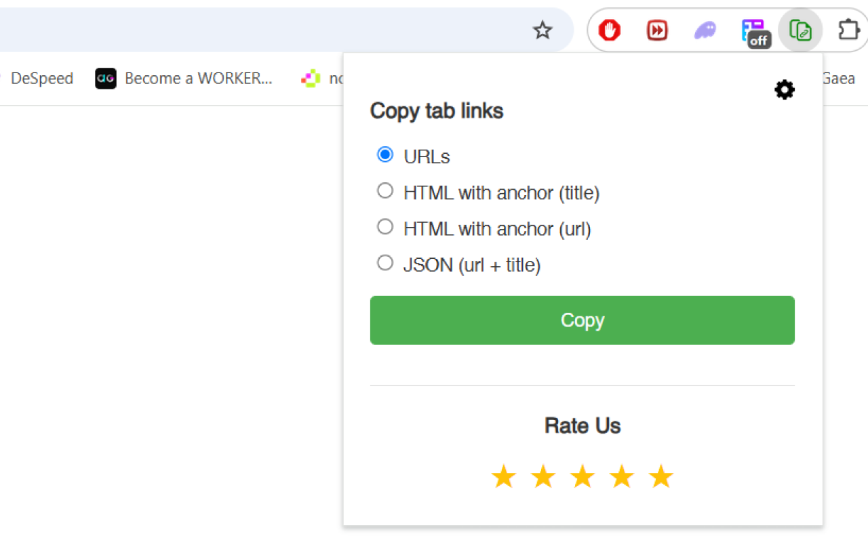Click the second rating star
Screen dimensions: 868x542
543,477
